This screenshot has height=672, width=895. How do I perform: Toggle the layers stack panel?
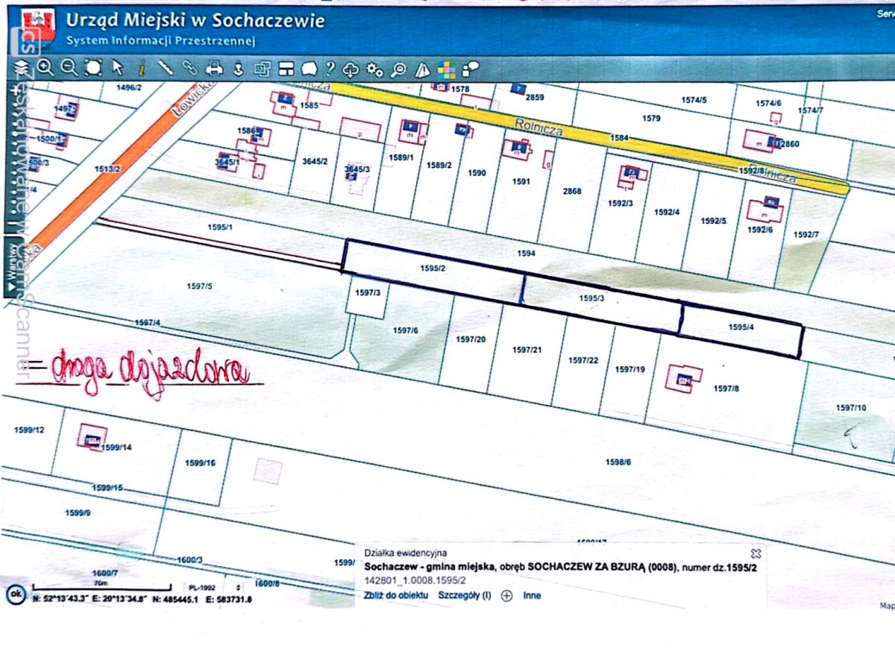(x=20, y=68)
